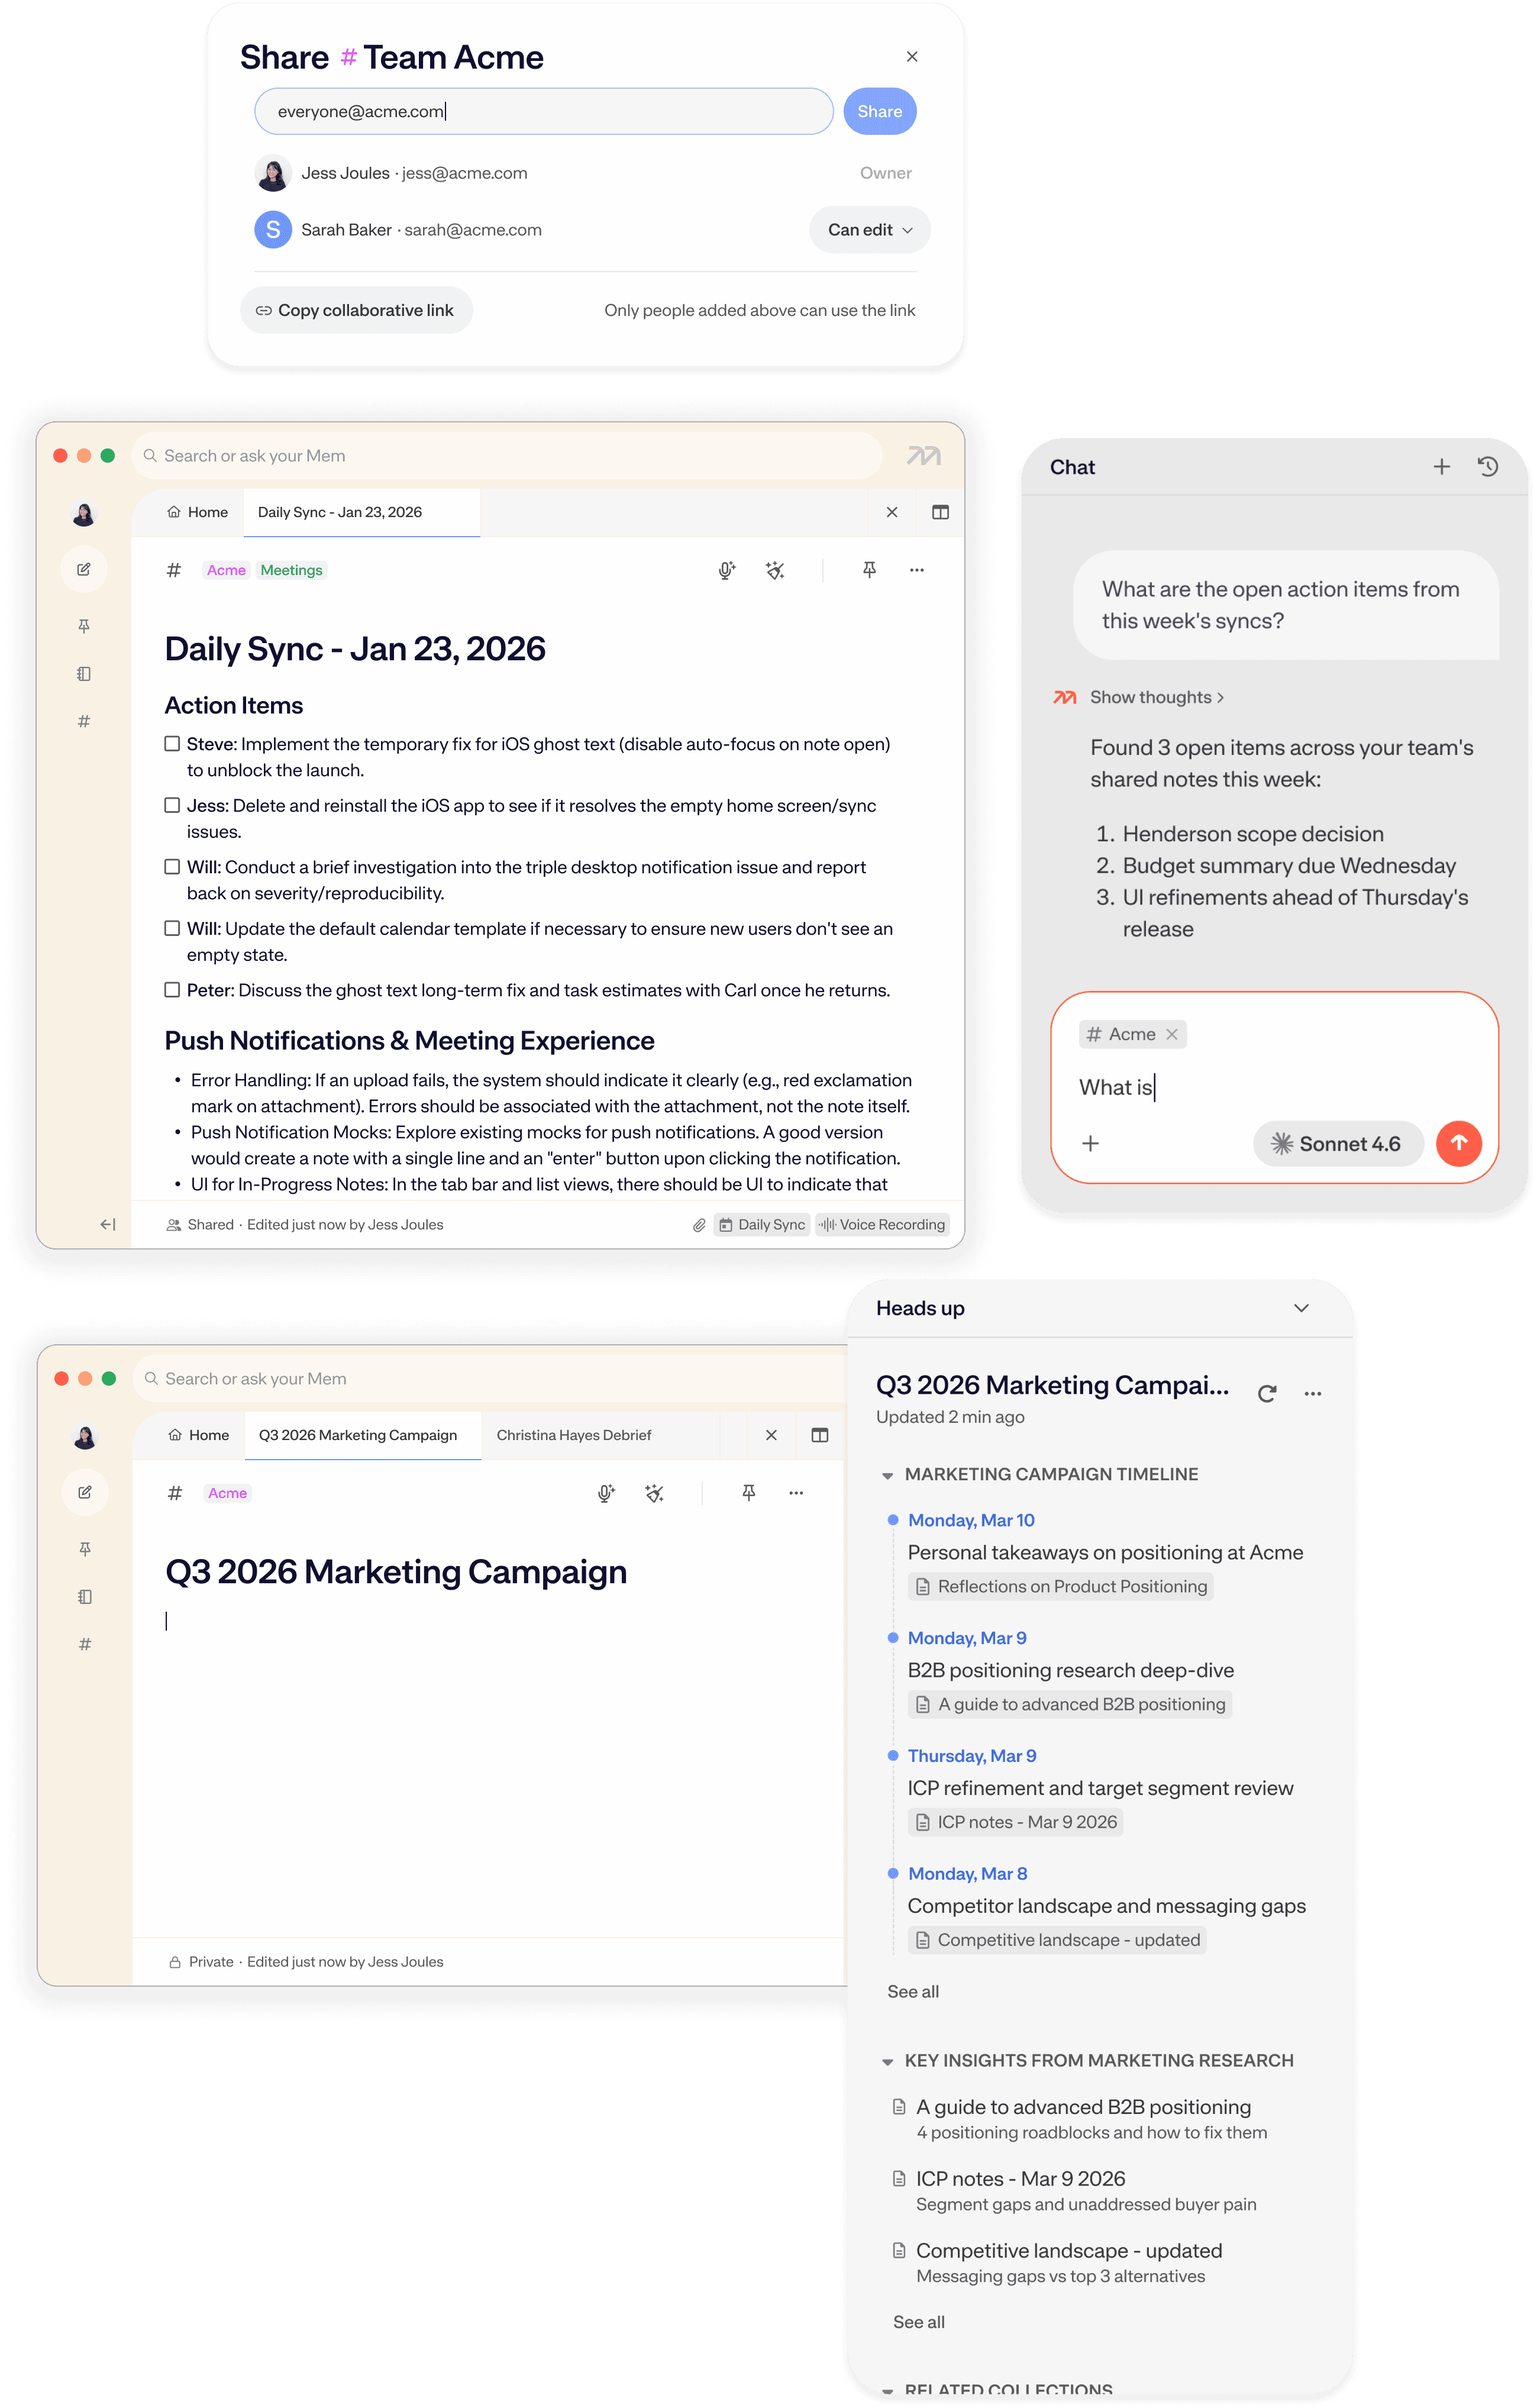Open split view icon in Daily Sync window

(x=940, y=512)
